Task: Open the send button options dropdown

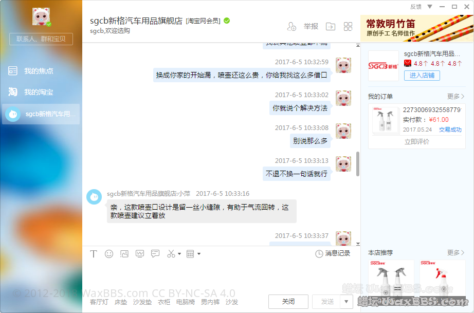Action: (346, 302)
